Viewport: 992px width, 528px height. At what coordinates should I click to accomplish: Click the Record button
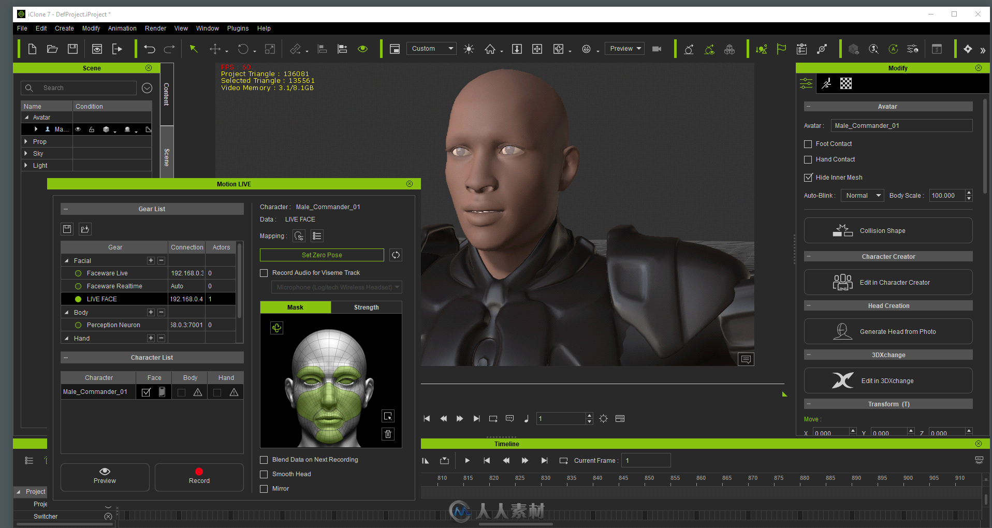tap(199, 477)
